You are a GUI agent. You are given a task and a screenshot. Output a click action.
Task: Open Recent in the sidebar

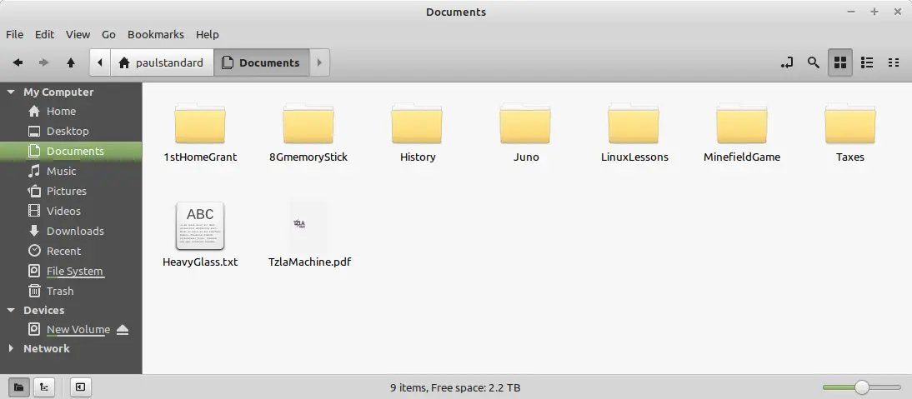tap(71, 251)
